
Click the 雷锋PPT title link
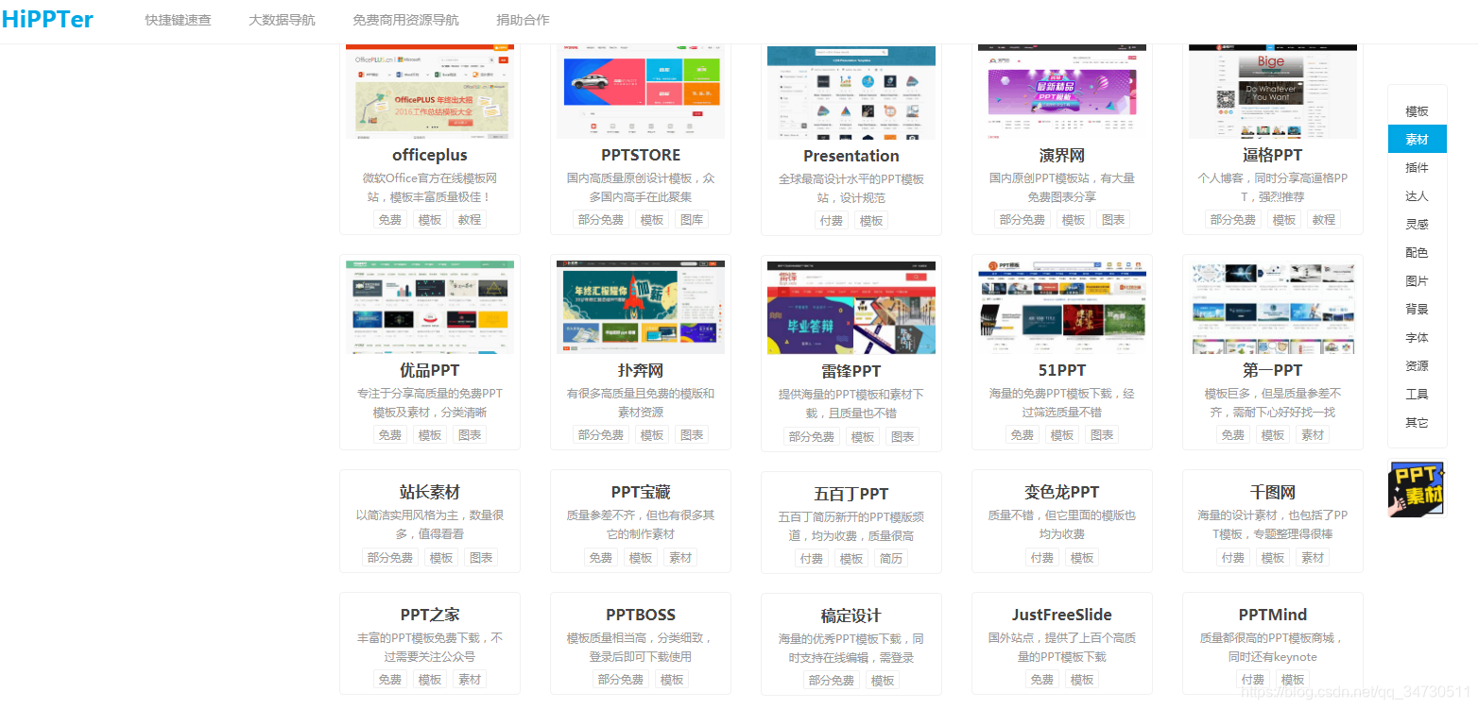(851, 371)
